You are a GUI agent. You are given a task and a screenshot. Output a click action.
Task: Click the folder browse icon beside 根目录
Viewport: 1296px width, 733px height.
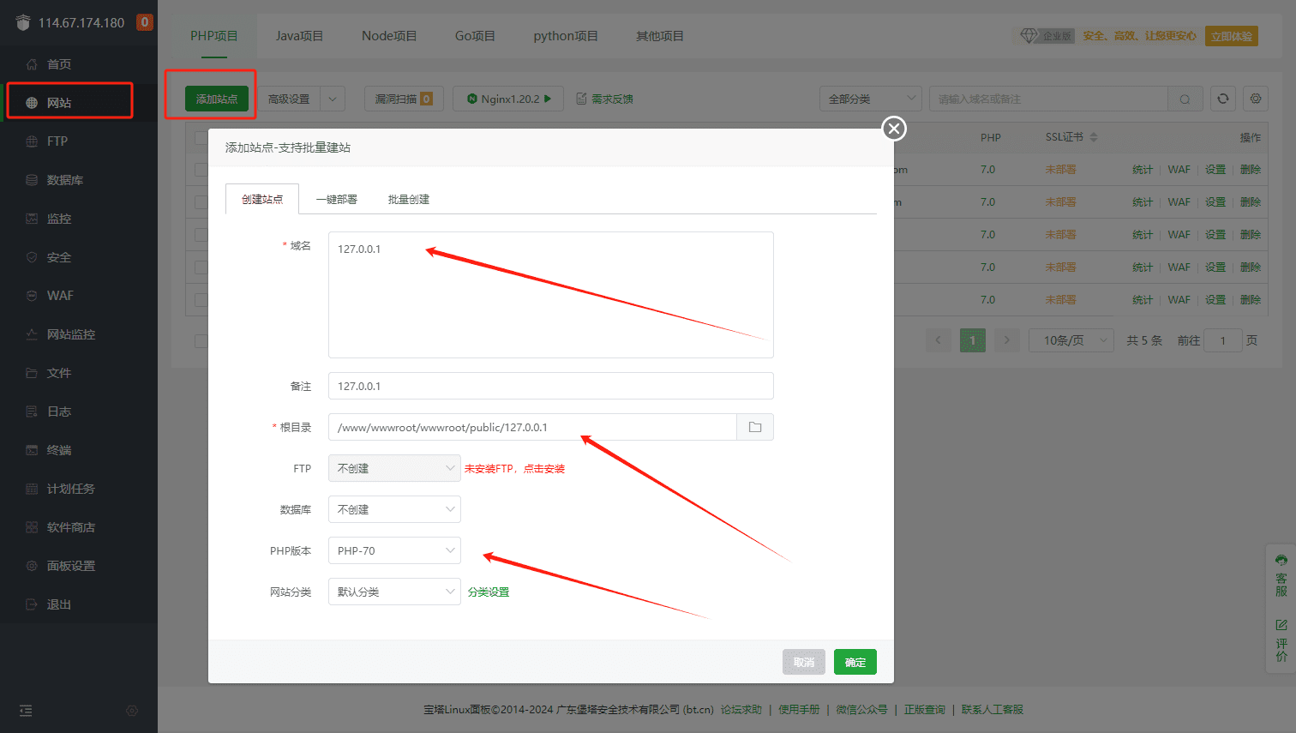pyautogui.click(x=754, y=426)
